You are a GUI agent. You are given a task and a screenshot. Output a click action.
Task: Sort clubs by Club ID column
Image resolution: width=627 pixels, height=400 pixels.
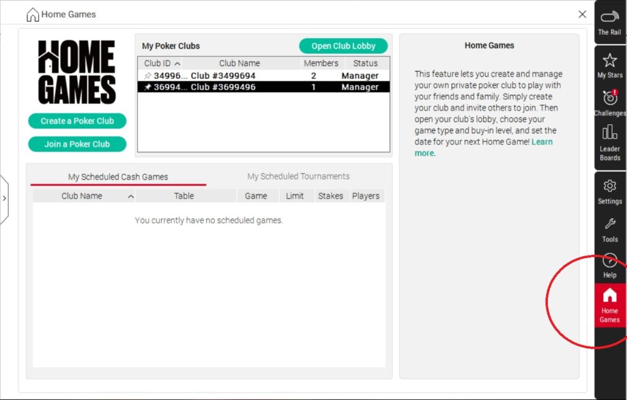[162, 63]
